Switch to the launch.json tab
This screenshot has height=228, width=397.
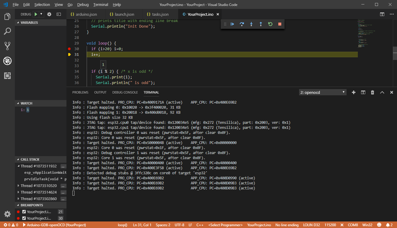122,14
